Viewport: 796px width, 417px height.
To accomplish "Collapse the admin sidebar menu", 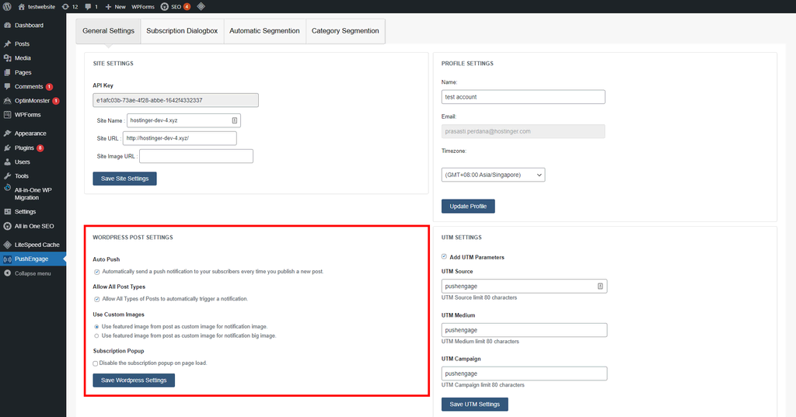I will tap(33, 273).
